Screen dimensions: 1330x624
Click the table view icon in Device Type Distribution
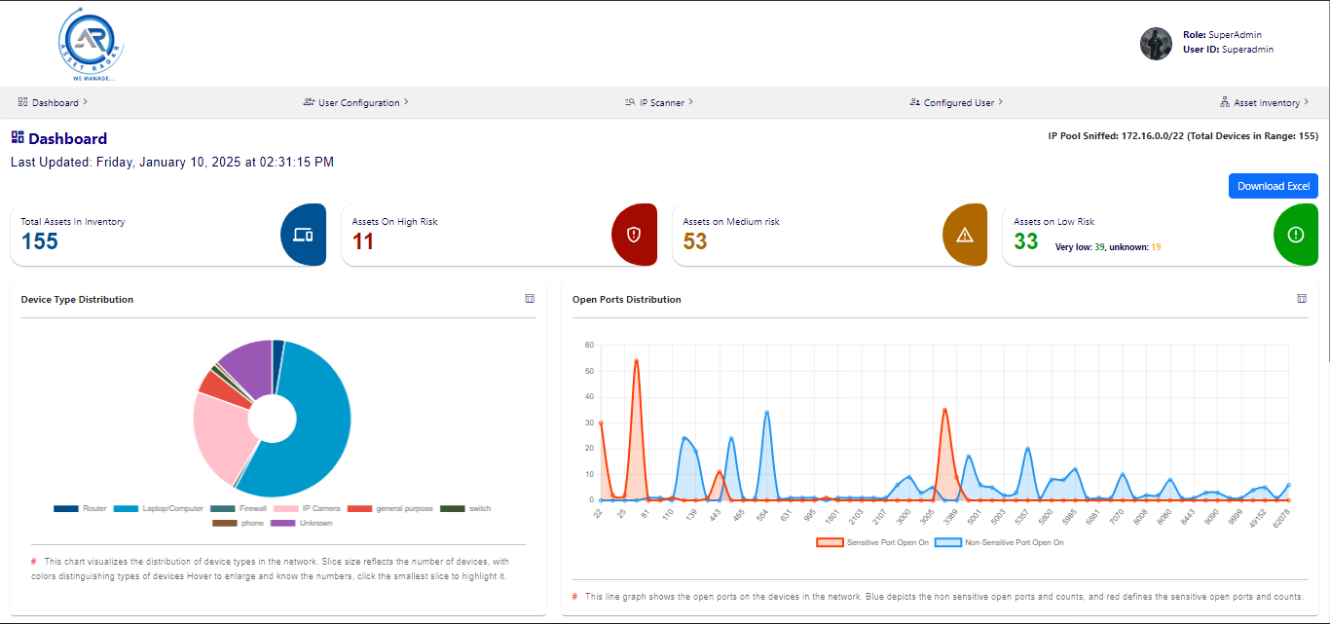[530, 299]
